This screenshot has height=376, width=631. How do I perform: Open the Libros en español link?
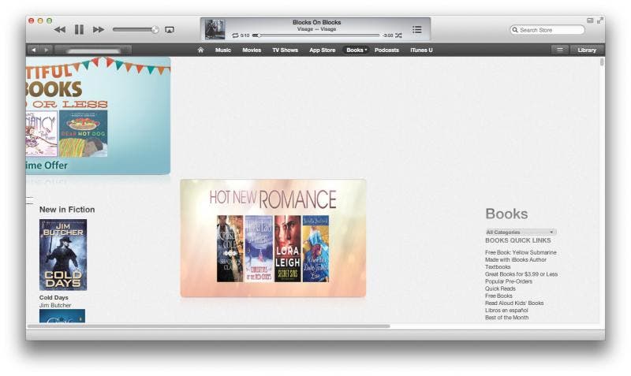[x=506, y=311]
